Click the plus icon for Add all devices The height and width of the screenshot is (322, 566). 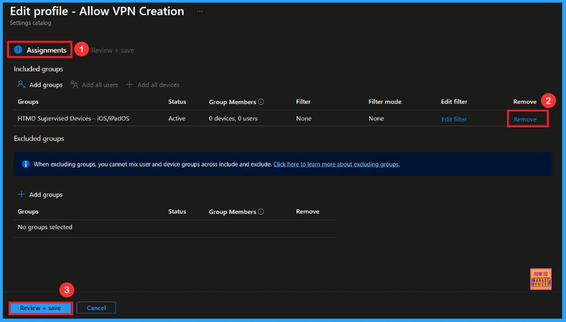(x=130, y=85)
